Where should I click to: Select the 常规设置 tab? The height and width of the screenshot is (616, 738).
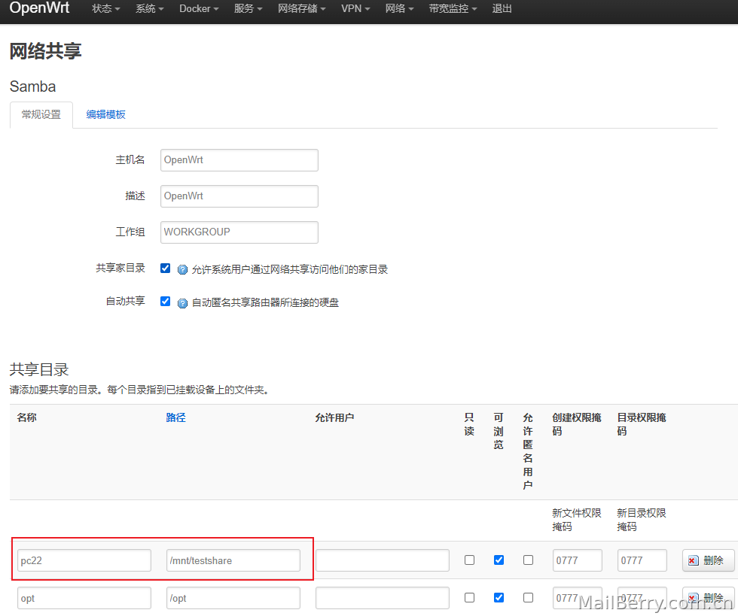click(x=41, y=115)
